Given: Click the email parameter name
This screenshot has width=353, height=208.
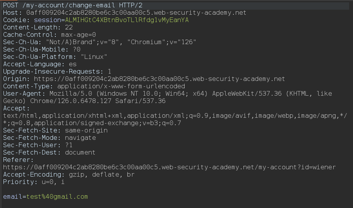Looking at the screenshot, I should tap(13, 197).
